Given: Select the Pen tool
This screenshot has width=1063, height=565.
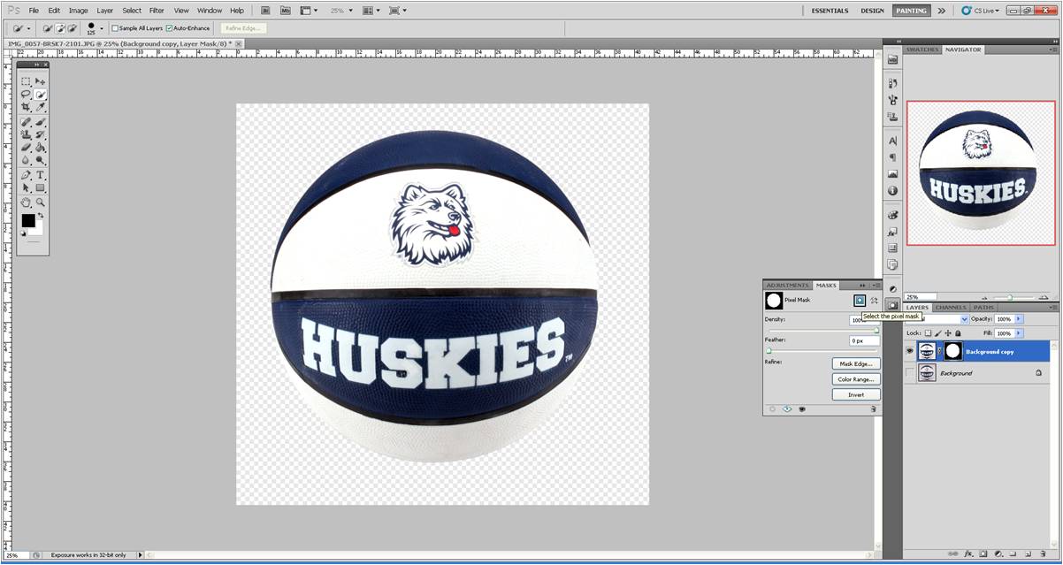Looking at the screenshot, I should click(x=27, y=175).
